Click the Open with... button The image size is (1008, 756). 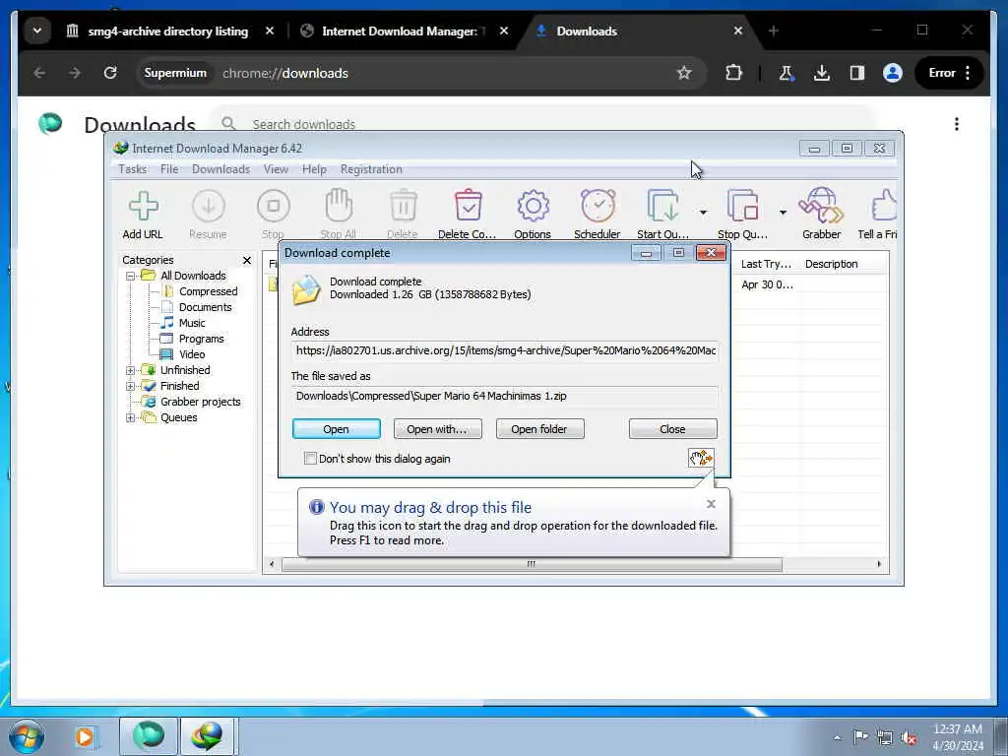point(438,429)
